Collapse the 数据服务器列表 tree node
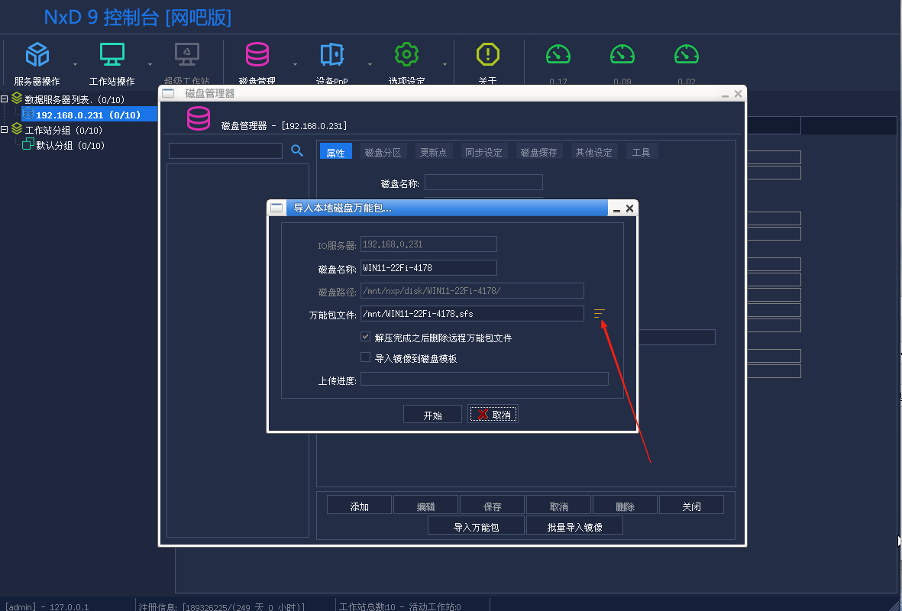Screen dimensions: 902x611 (5, 99)
